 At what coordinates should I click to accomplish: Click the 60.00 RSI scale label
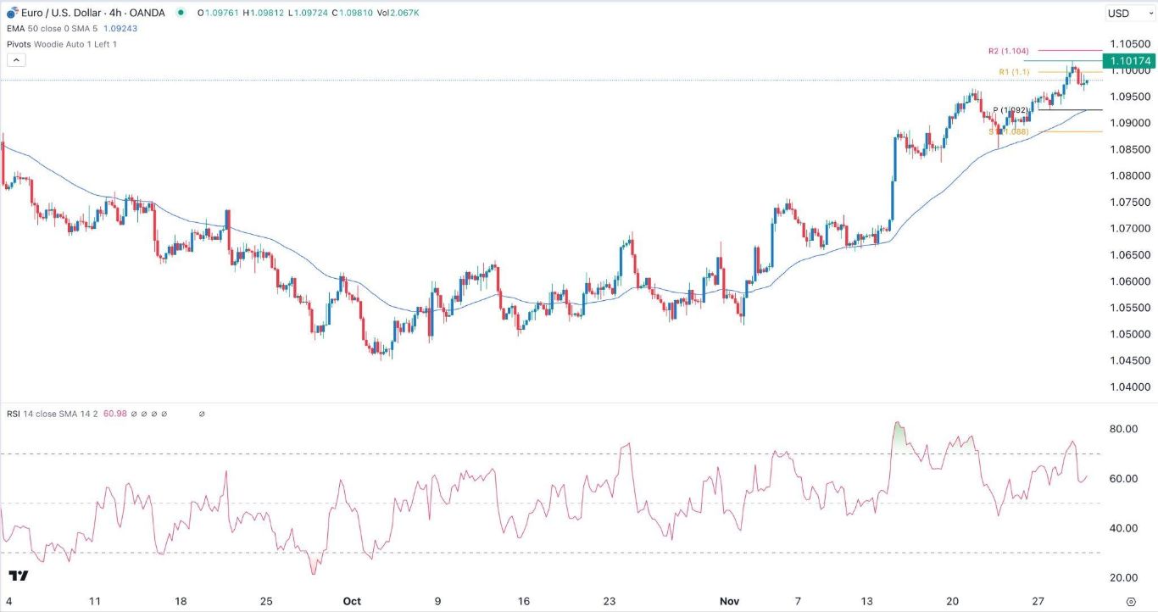[x=1123, y=479]
